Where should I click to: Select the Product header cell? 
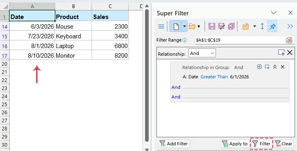(73, 16)
